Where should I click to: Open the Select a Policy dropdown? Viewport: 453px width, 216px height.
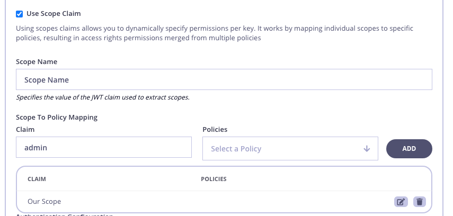pos(290,149)
